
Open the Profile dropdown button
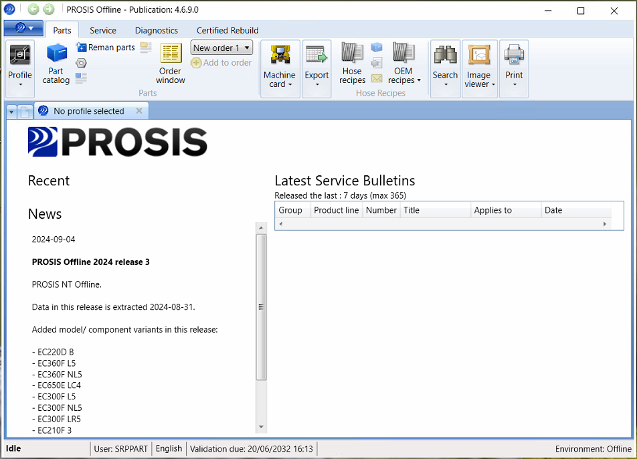click(20, 69)
